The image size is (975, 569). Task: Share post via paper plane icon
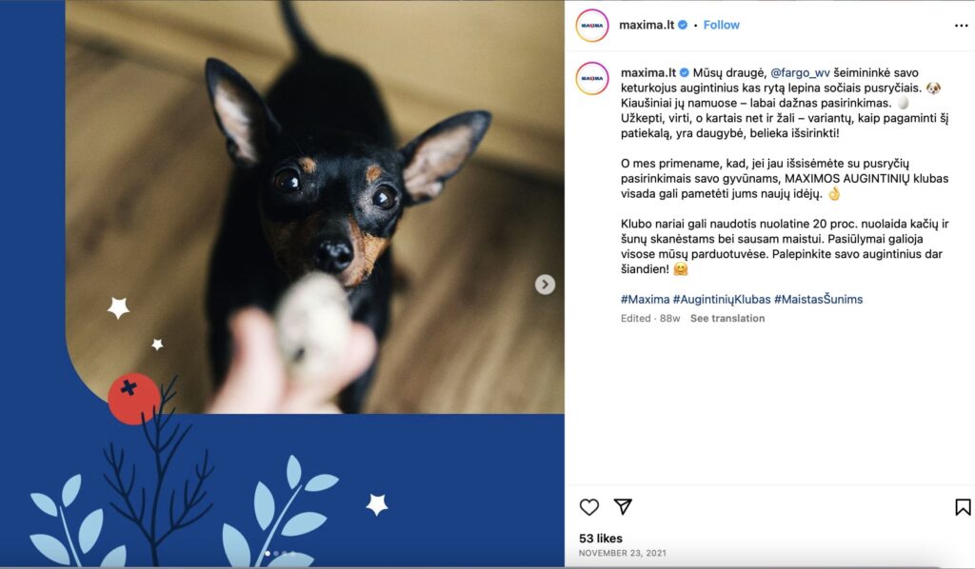point(623,506)
